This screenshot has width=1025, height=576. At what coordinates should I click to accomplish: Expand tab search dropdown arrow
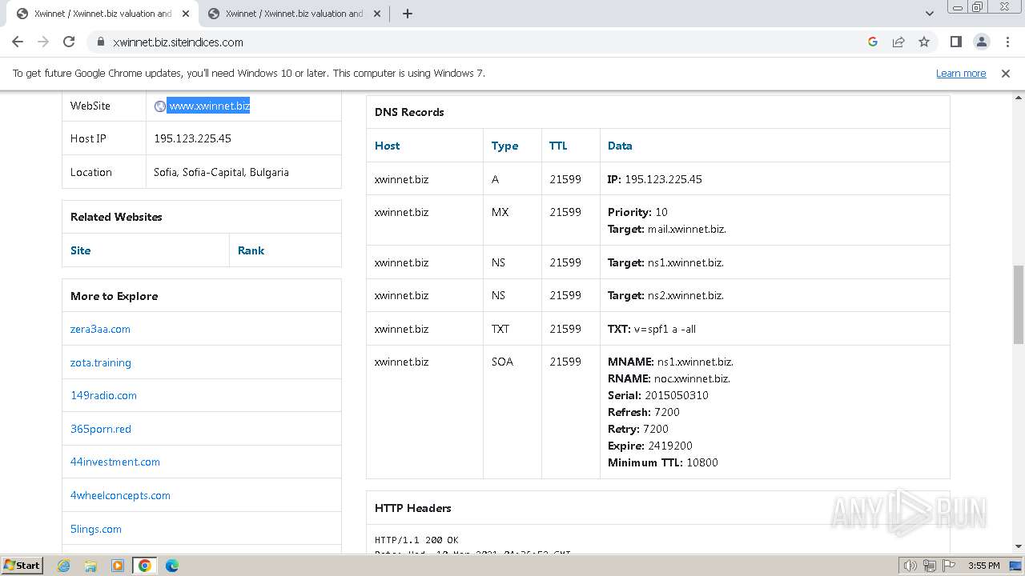pos(929,14)
